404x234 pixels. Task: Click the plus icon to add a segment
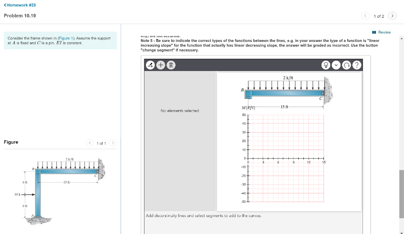coord(161,65)
